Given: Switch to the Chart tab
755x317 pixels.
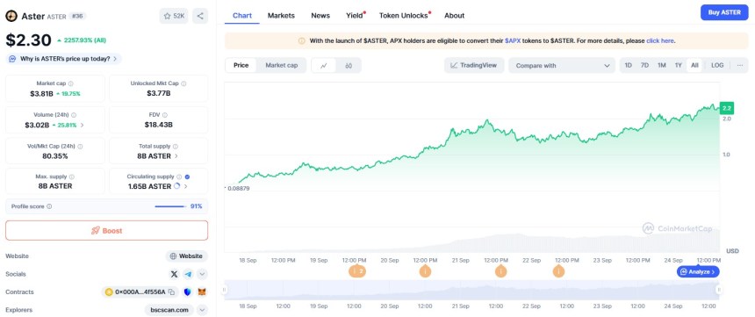Looking at the screenshot, I should [242, 16].
